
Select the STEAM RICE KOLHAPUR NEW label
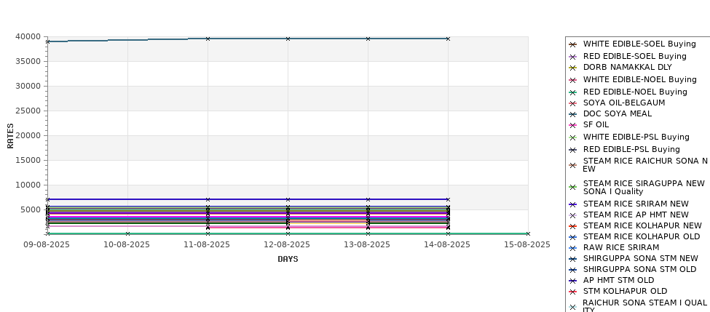642,225
